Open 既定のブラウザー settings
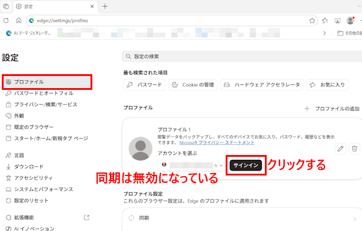This screenshot has height=231, width=362. pos(30,127)
